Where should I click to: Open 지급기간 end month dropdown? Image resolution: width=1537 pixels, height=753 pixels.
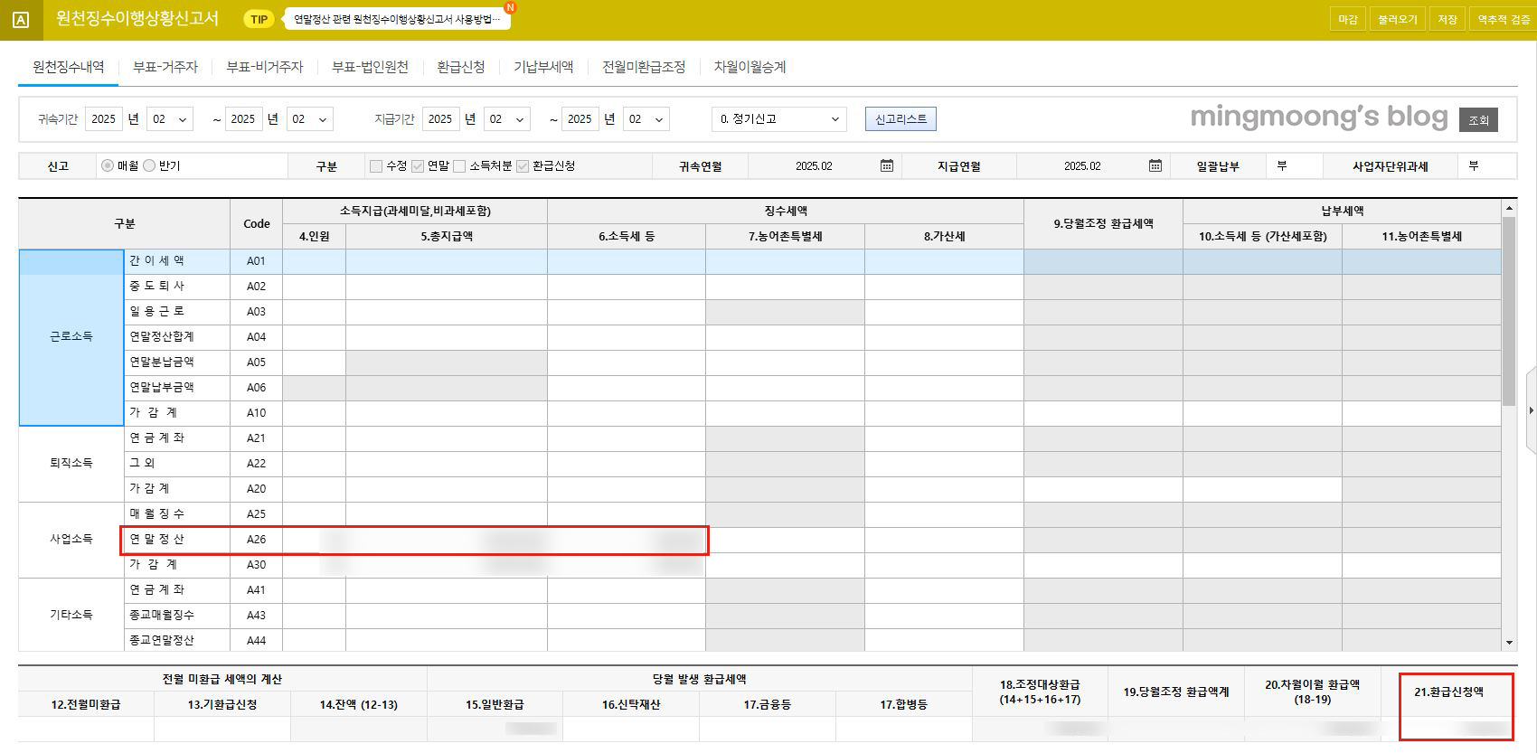click(x=646, y=119)
